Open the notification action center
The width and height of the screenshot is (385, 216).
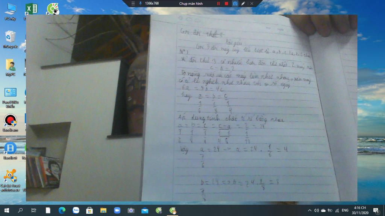pyautogui.click(x=376, y=210)
